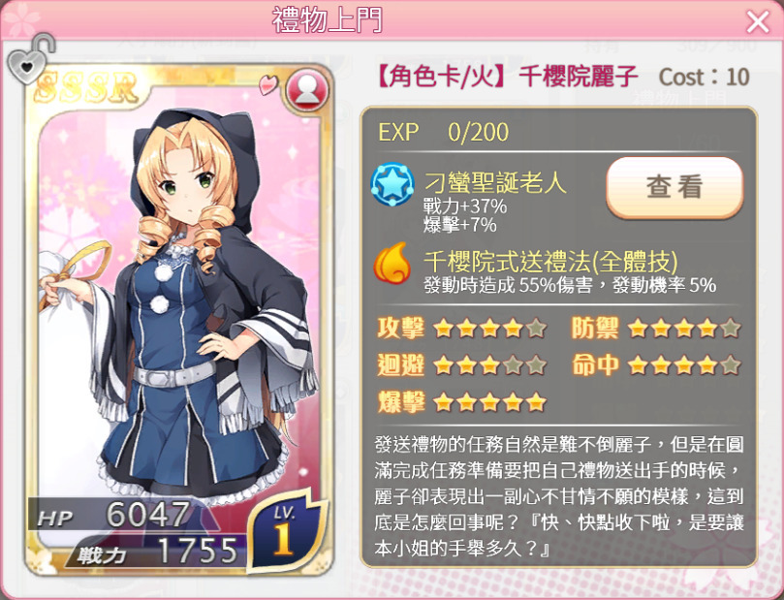The width and height of the screenshot is (784, 600).
Task: Click the EXP 0/200 progress line
Action: point(444,133)
